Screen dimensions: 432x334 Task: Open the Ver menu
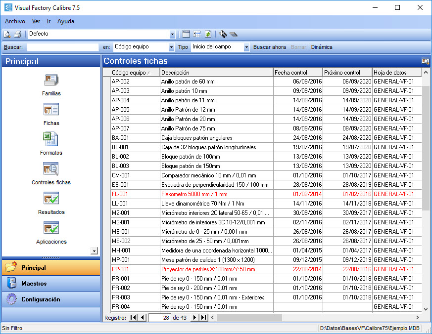tap(36, 21)
